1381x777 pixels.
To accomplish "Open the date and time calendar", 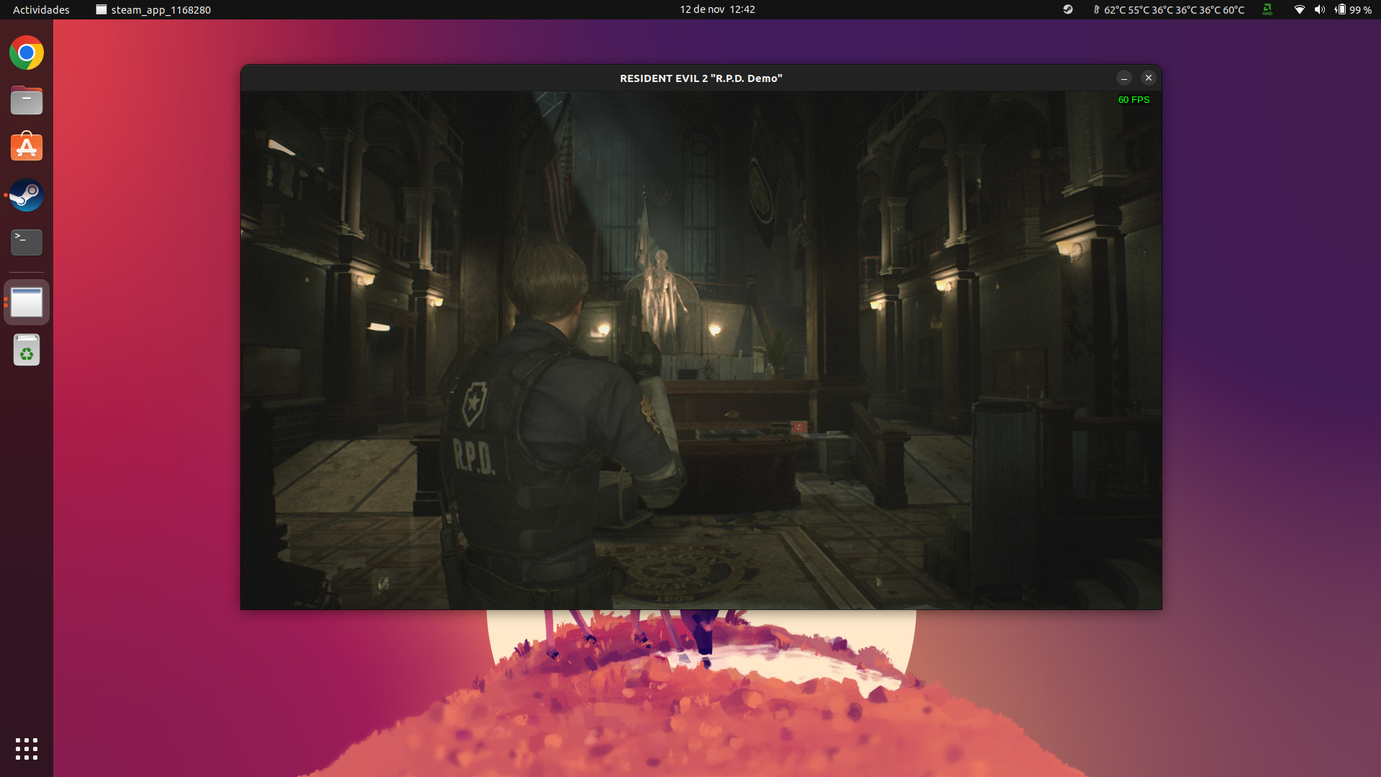I will pos(717,9).
